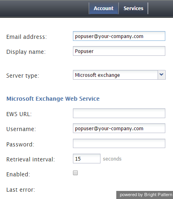Click the seconds unit text
The height and width of the screenshot is (199, 173).
click(x=112, y=159)
